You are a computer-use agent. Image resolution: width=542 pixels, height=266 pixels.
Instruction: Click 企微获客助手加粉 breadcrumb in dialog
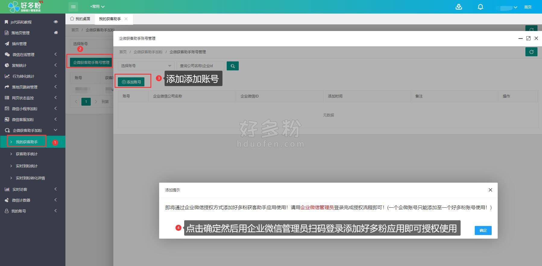148,52
